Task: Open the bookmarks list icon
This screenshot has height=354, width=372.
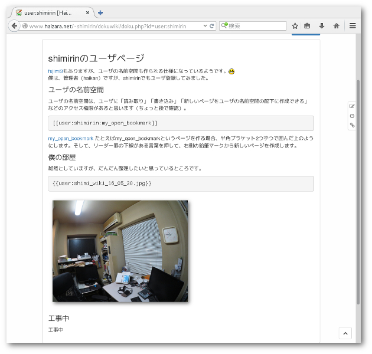Action: 308,26
